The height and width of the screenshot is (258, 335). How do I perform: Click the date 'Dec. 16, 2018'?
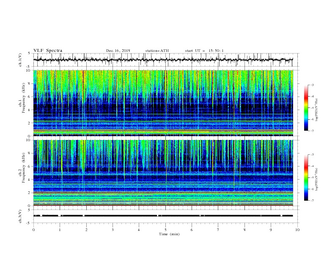coord(118,51)
